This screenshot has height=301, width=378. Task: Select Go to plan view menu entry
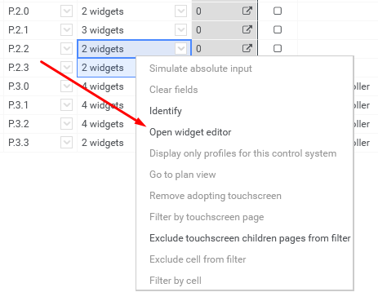point(183,175)
